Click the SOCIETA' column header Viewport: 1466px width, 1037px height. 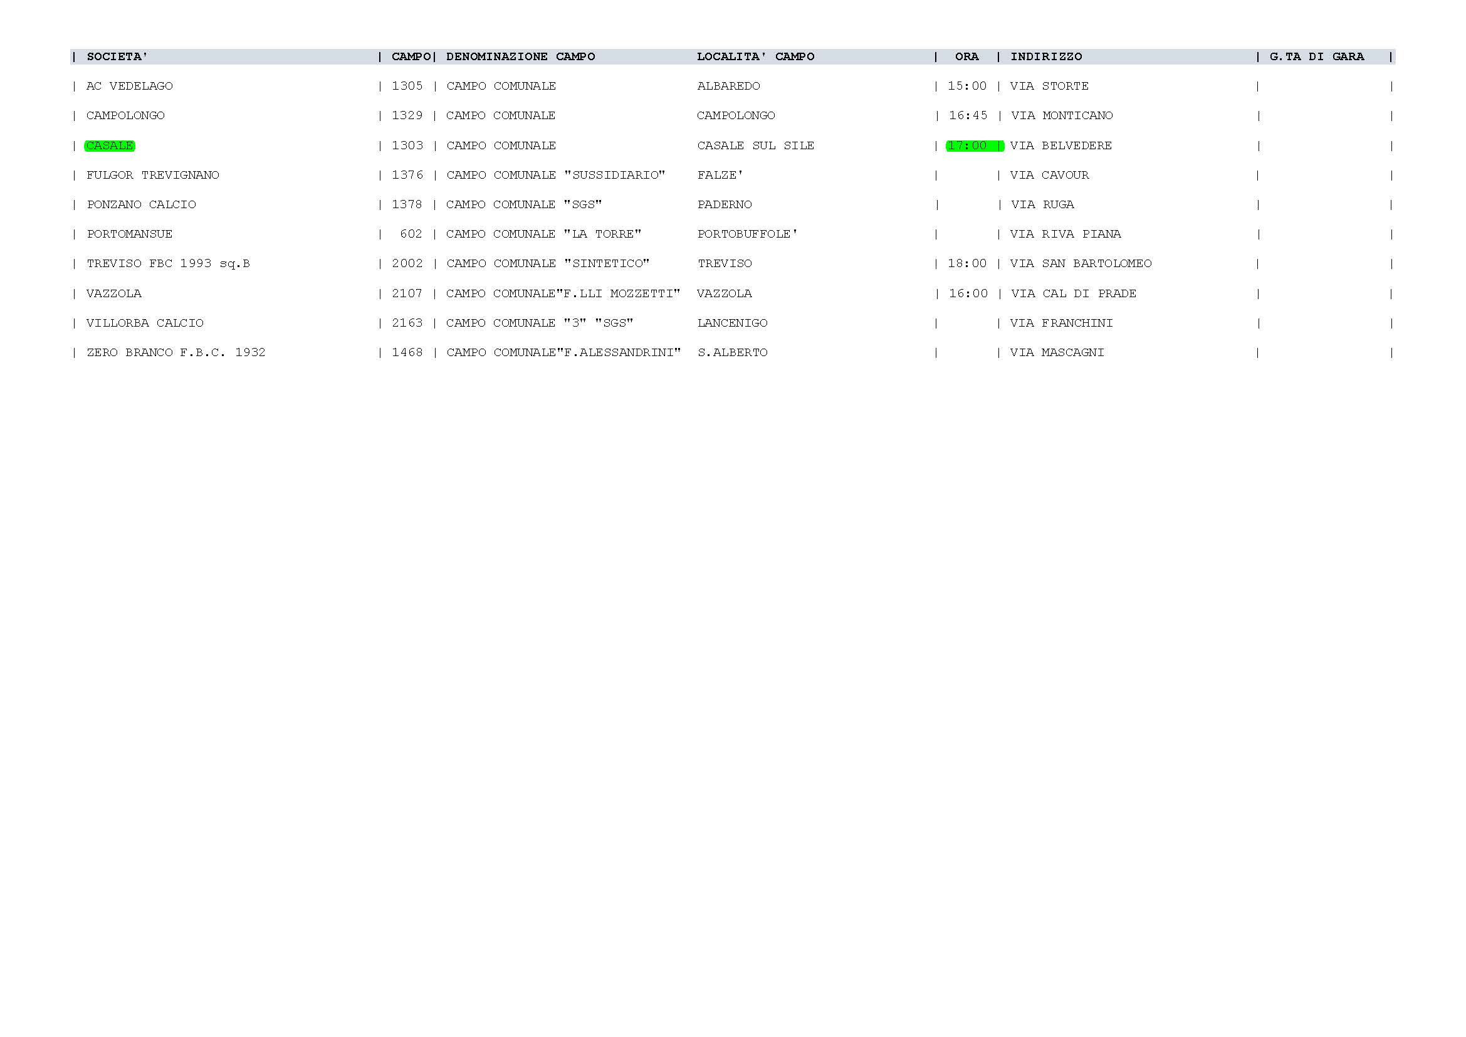(117, 57)
